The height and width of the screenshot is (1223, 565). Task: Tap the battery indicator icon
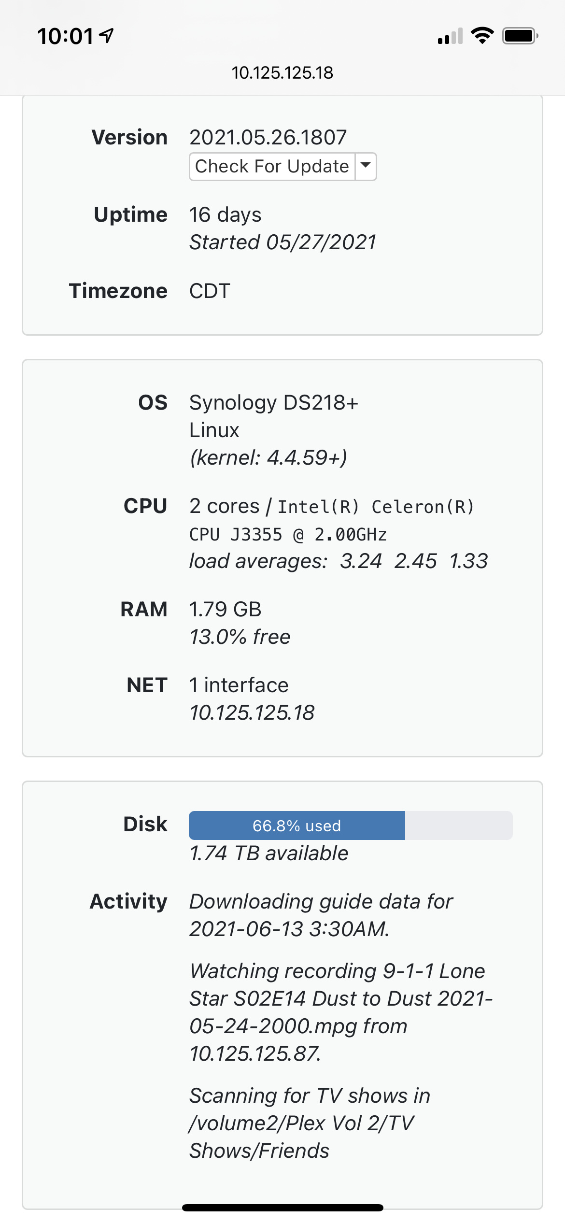520,36
